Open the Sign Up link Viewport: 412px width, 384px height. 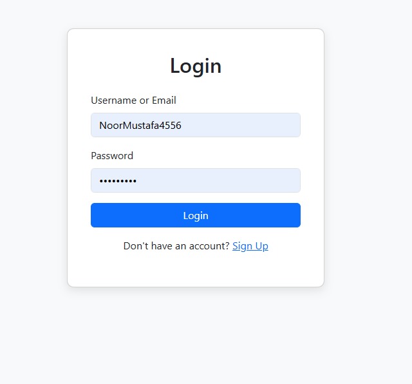click(250, 246)
